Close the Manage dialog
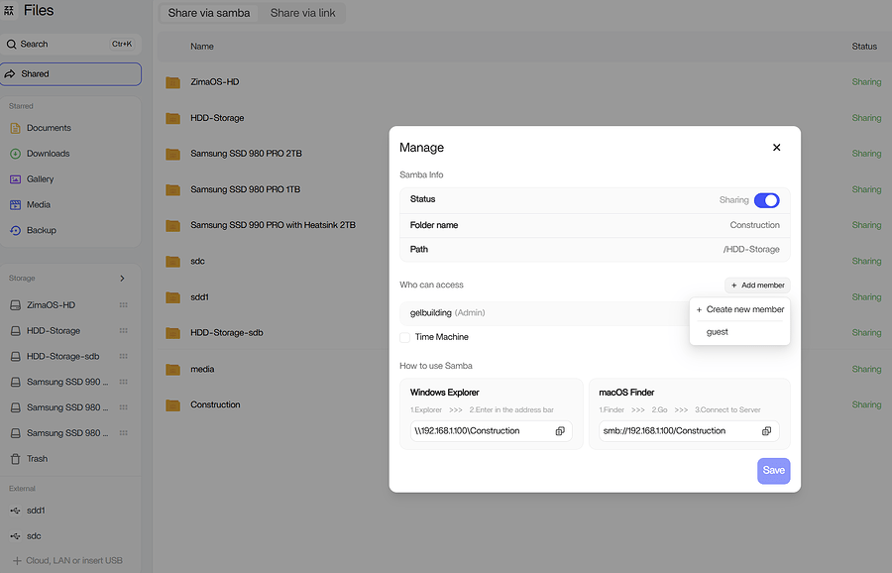Viewport: 892px width, 573px height. 776,148
